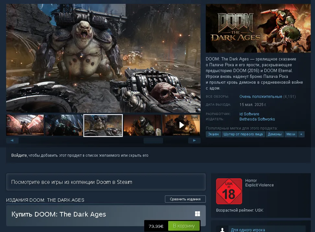Select the Экшен tag

click(213, 134)
